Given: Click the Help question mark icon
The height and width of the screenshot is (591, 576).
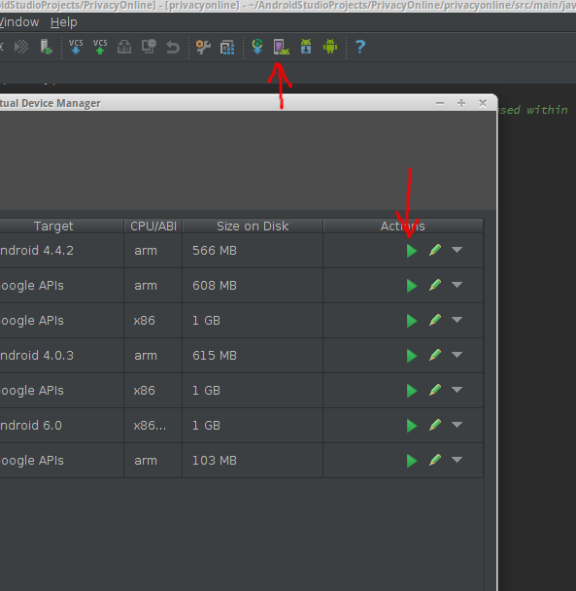Looking at the screenshot, I should click(x=360, y=47).
